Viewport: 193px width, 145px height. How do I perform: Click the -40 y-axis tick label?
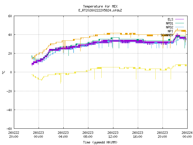tap(9, 110)
